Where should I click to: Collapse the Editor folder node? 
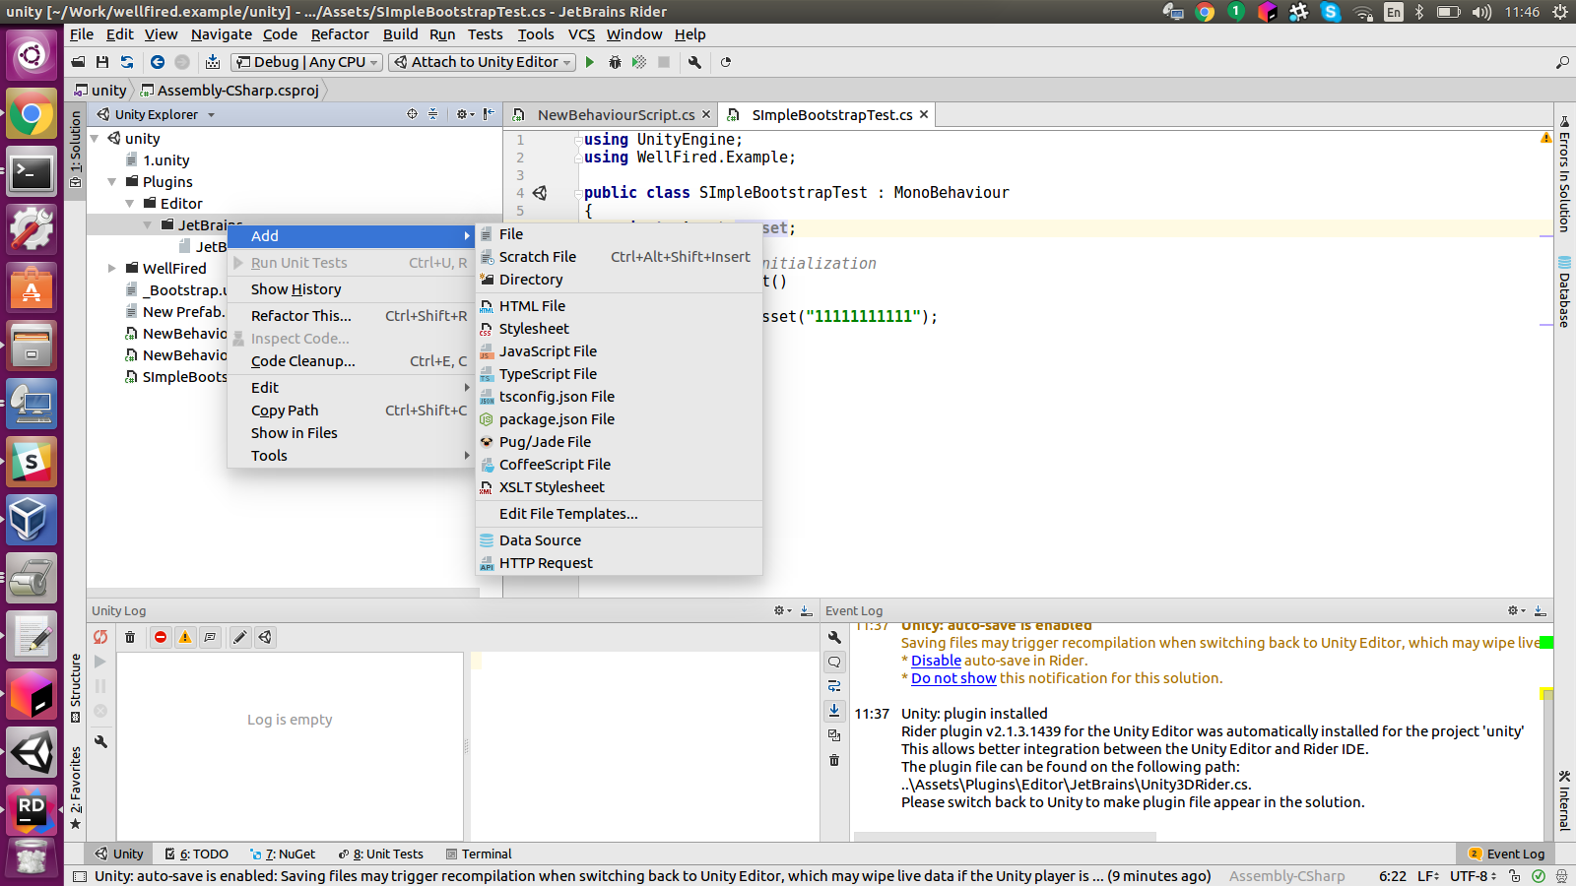click(x=130, y=204)
